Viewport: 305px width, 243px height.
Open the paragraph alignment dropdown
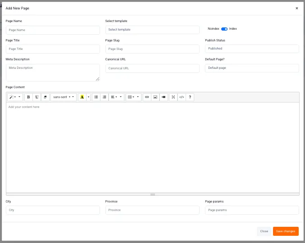tap(116, 97)
